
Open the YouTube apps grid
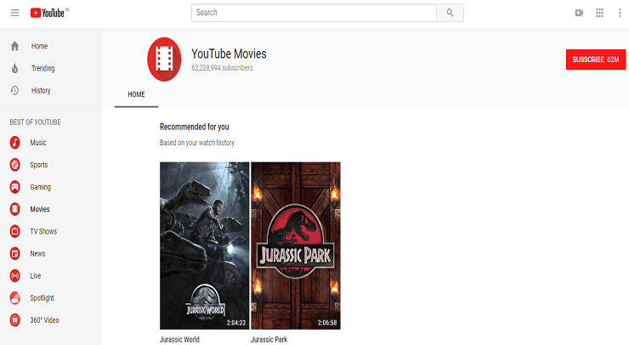click(x=599, y=13)
